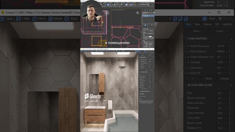This screenshot has width=235, height=132.
Task: Click the Bloom Size 4,0 field
Action: point(223,93)
